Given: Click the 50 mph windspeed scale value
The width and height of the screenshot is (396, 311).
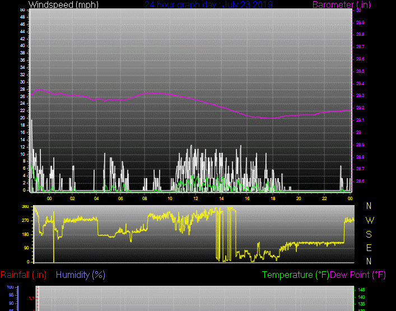Looking at the screenshot, I should coord(22,10).
